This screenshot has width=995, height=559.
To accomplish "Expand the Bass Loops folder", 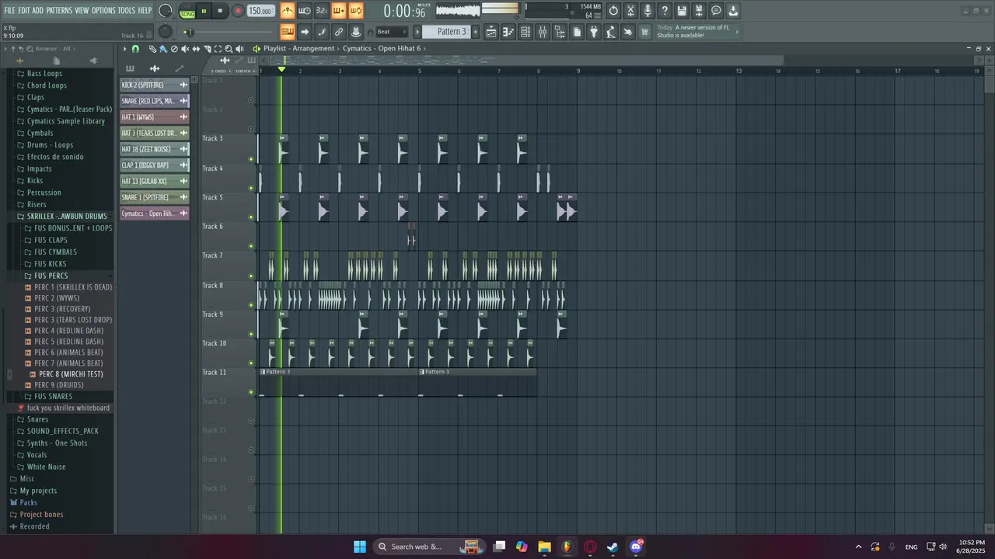I will (44, 74).
